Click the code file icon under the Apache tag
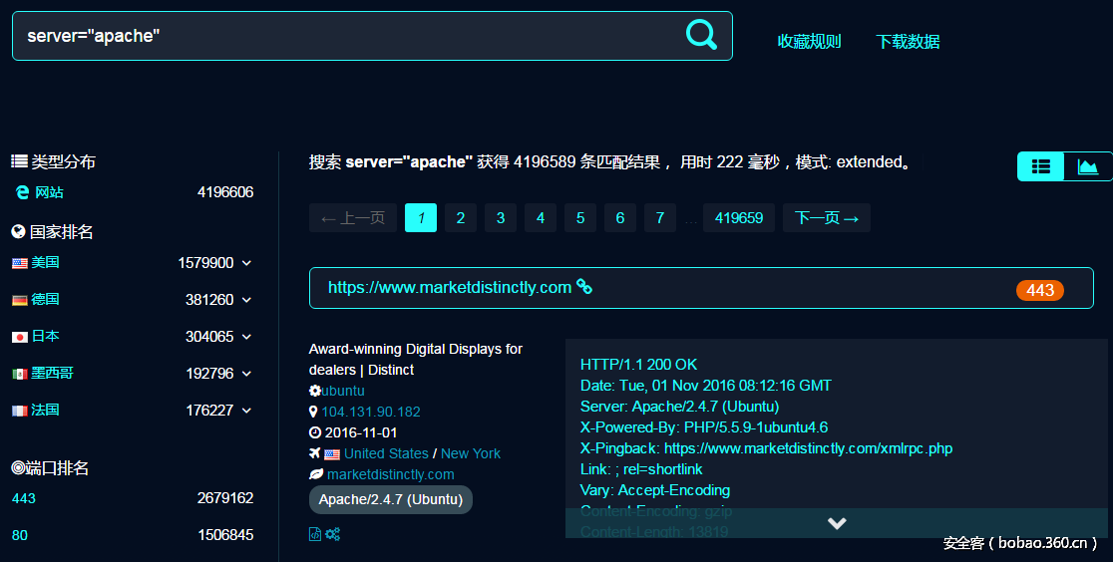 pyautogui.click(x=315, y=534)
